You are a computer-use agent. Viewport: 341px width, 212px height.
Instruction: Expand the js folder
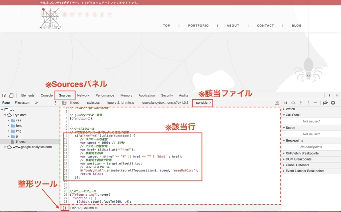8,136
